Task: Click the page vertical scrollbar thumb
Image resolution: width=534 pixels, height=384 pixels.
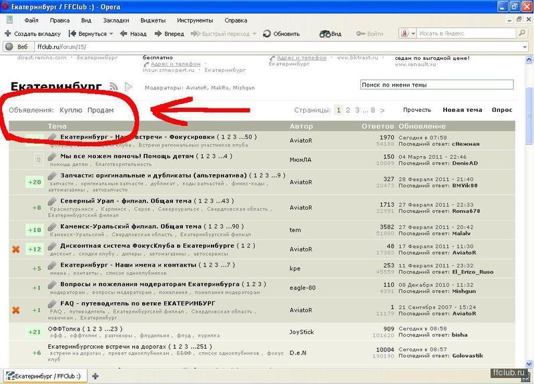Action: pos(529,117)
